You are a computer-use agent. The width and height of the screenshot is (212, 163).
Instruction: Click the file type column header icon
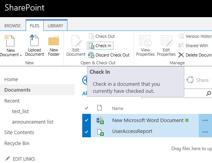pos(99,108)
